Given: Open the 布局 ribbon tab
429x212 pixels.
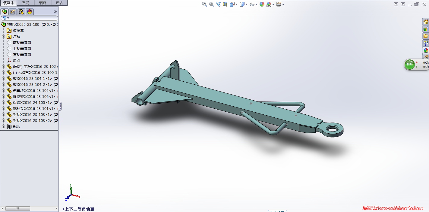Looking at the screenshot, I should click(26, 3).
